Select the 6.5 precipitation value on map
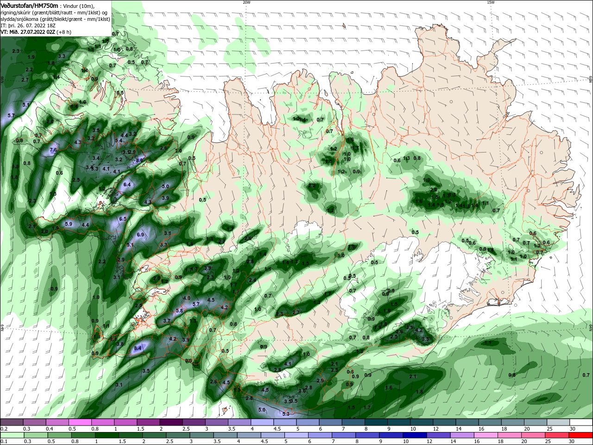The height and width of the screenshot is (445, 593). (123, 219)
